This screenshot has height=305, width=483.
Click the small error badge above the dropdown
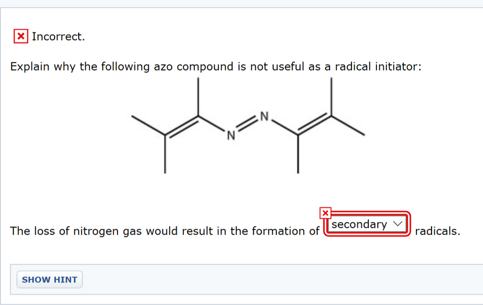[325, 213]
